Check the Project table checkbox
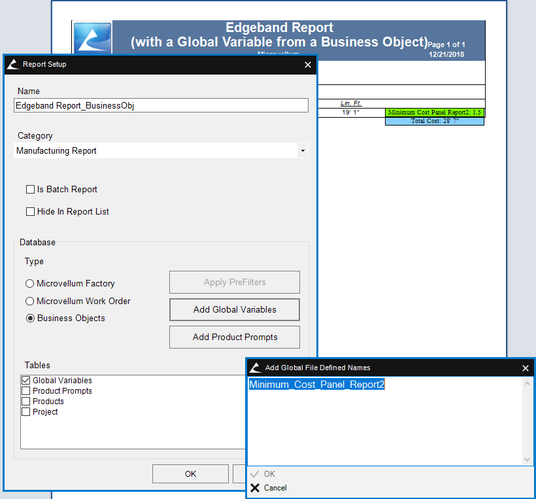 tap(26, 412)
